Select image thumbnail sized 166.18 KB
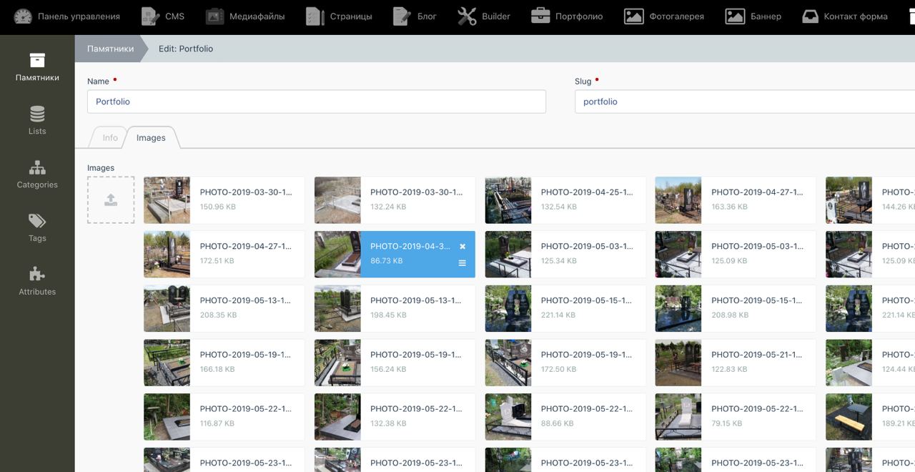The height and width of the screenshot is (472, 915). 167,363
